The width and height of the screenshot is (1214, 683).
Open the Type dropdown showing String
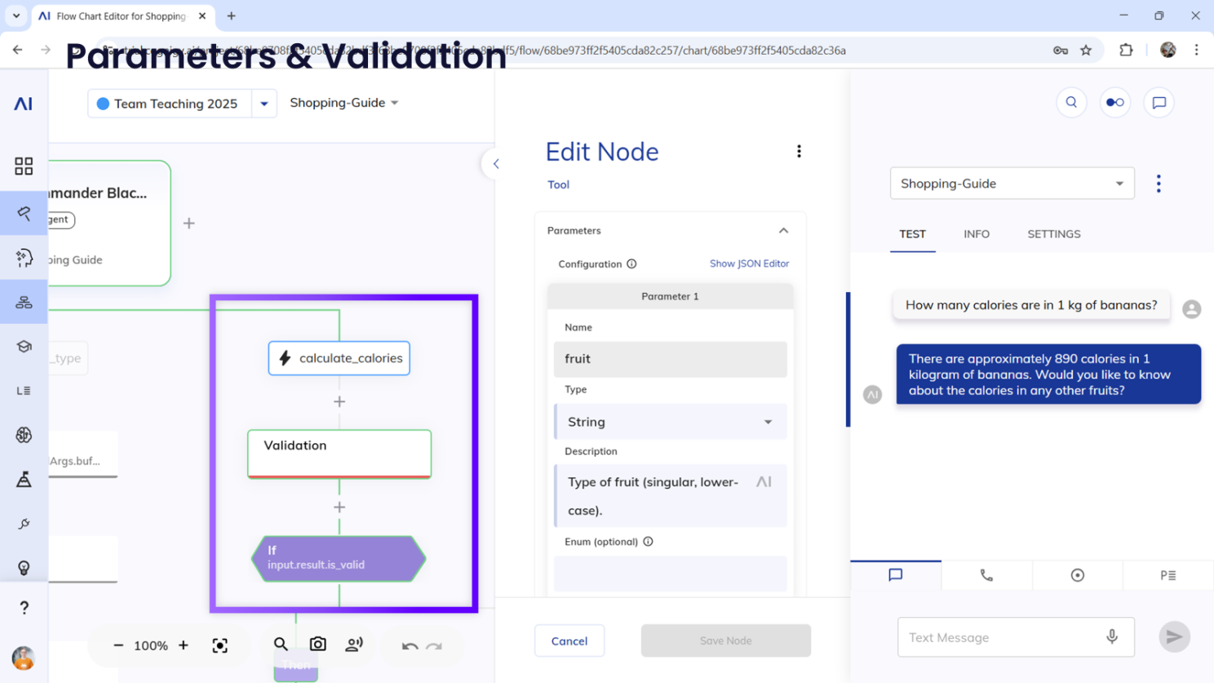point(767,422)
